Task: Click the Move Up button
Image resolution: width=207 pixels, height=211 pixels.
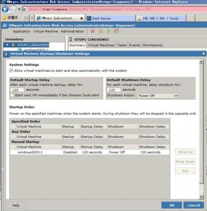Action: [185, 152]
